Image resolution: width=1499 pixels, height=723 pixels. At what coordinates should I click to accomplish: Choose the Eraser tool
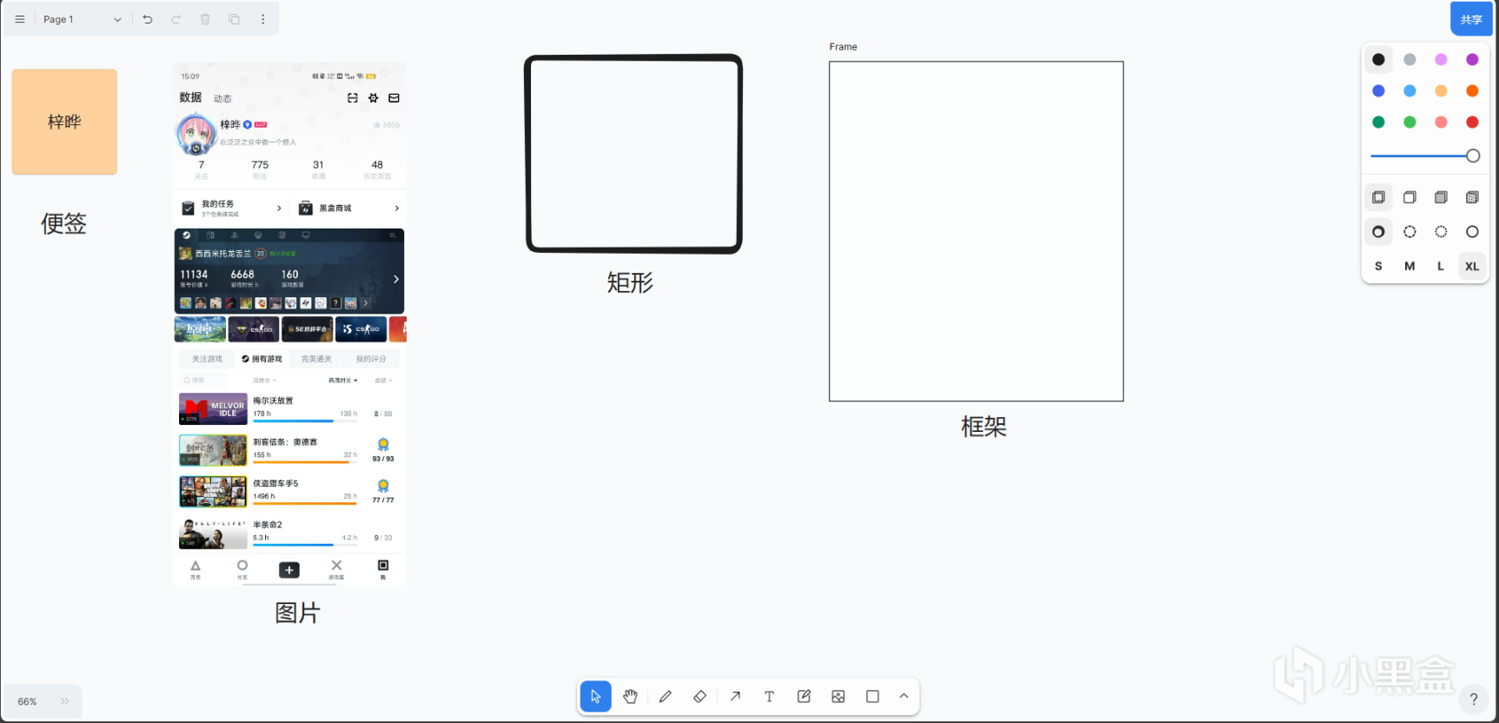(700, 697)
